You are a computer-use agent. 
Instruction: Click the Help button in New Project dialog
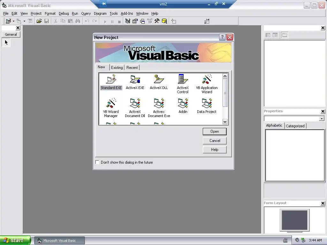tap(215, 150)
